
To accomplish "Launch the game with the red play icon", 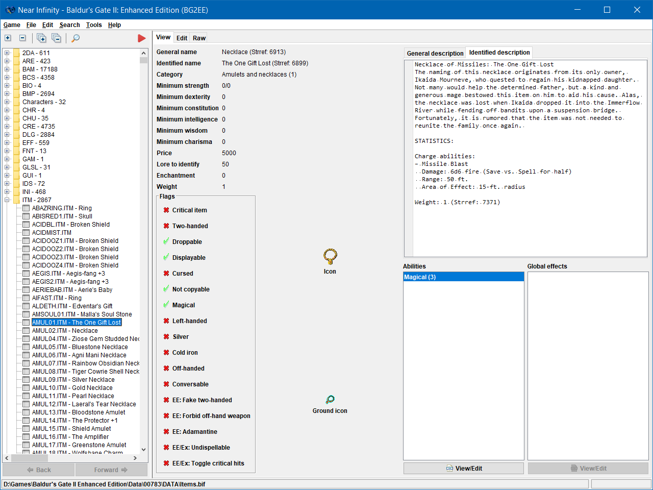I will point(142,38).
